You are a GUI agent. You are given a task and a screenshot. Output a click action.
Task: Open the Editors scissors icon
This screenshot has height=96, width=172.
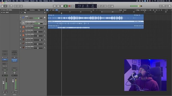click(21, 6)
